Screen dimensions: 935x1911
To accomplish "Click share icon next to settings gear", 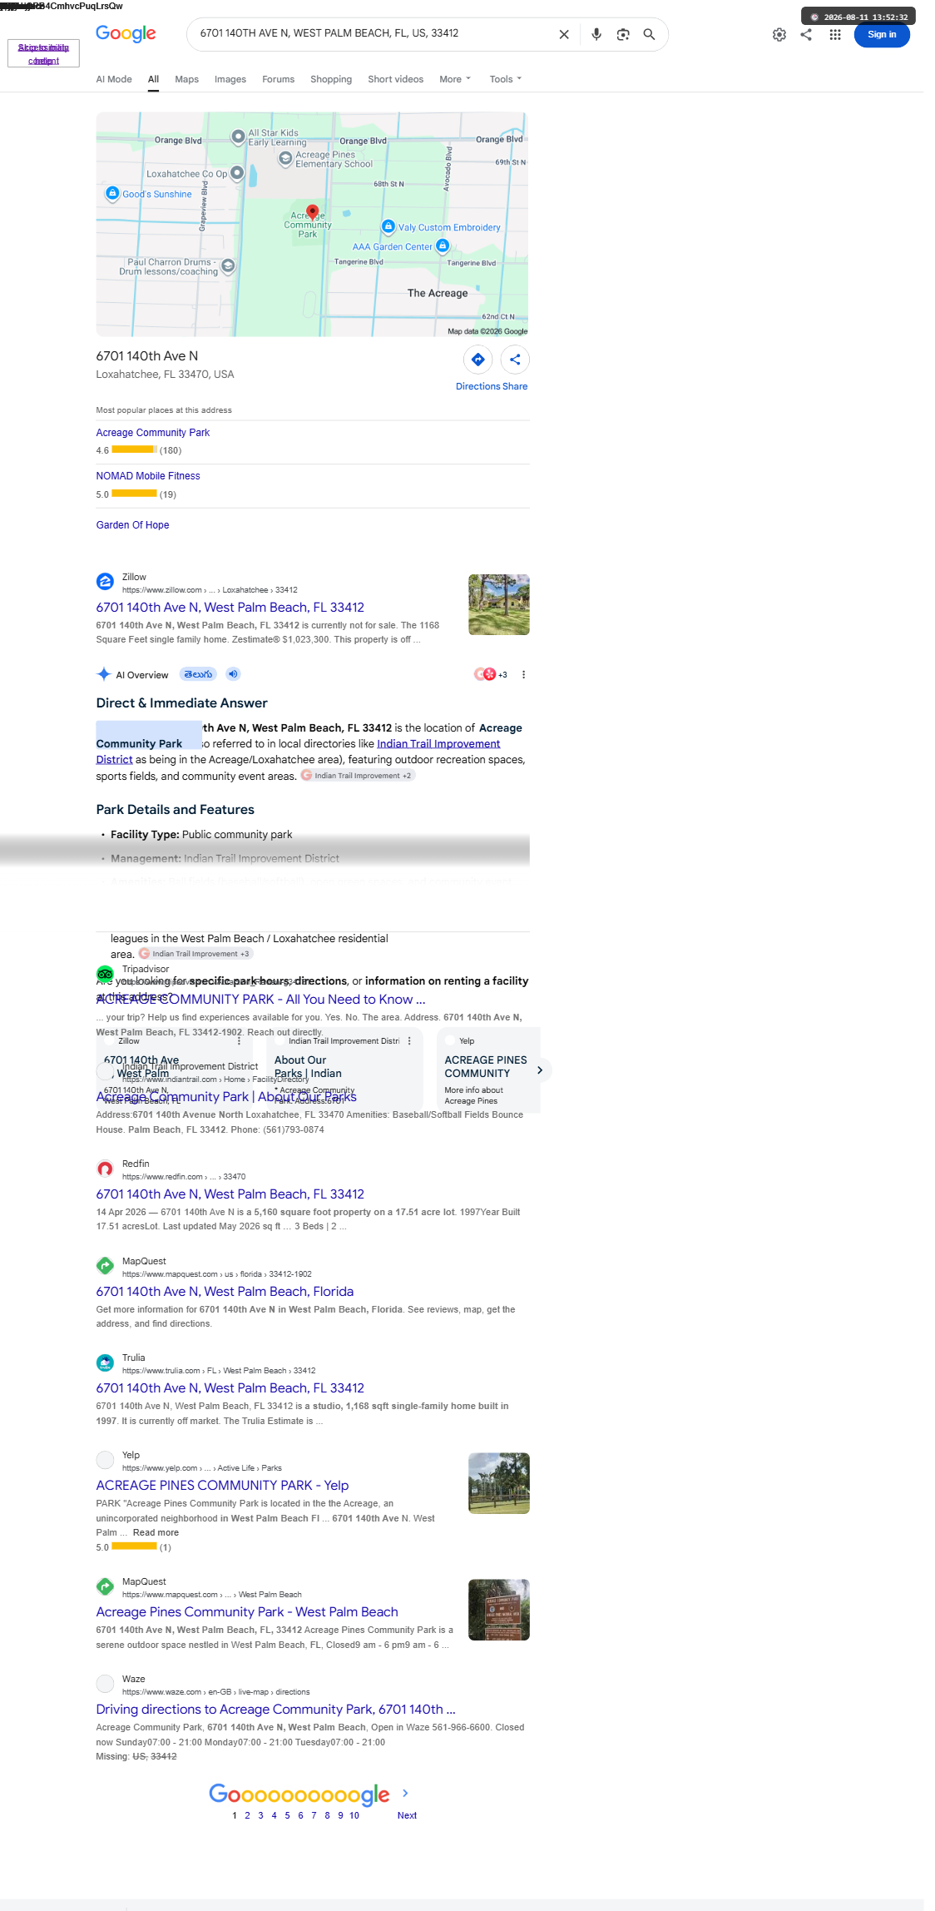I will [x=806, y=34].
